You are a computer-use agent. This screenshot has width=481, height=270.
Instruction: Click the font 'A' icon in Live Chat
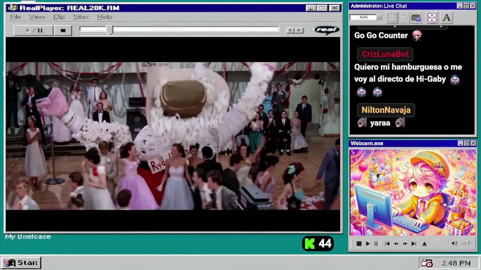[446, 17]
